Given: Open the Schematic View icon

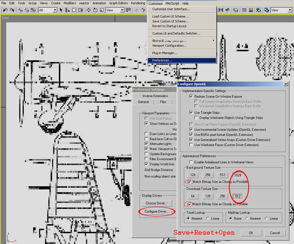Looking at the screenshot, I should pyautogui.click(x=251, y=10).
